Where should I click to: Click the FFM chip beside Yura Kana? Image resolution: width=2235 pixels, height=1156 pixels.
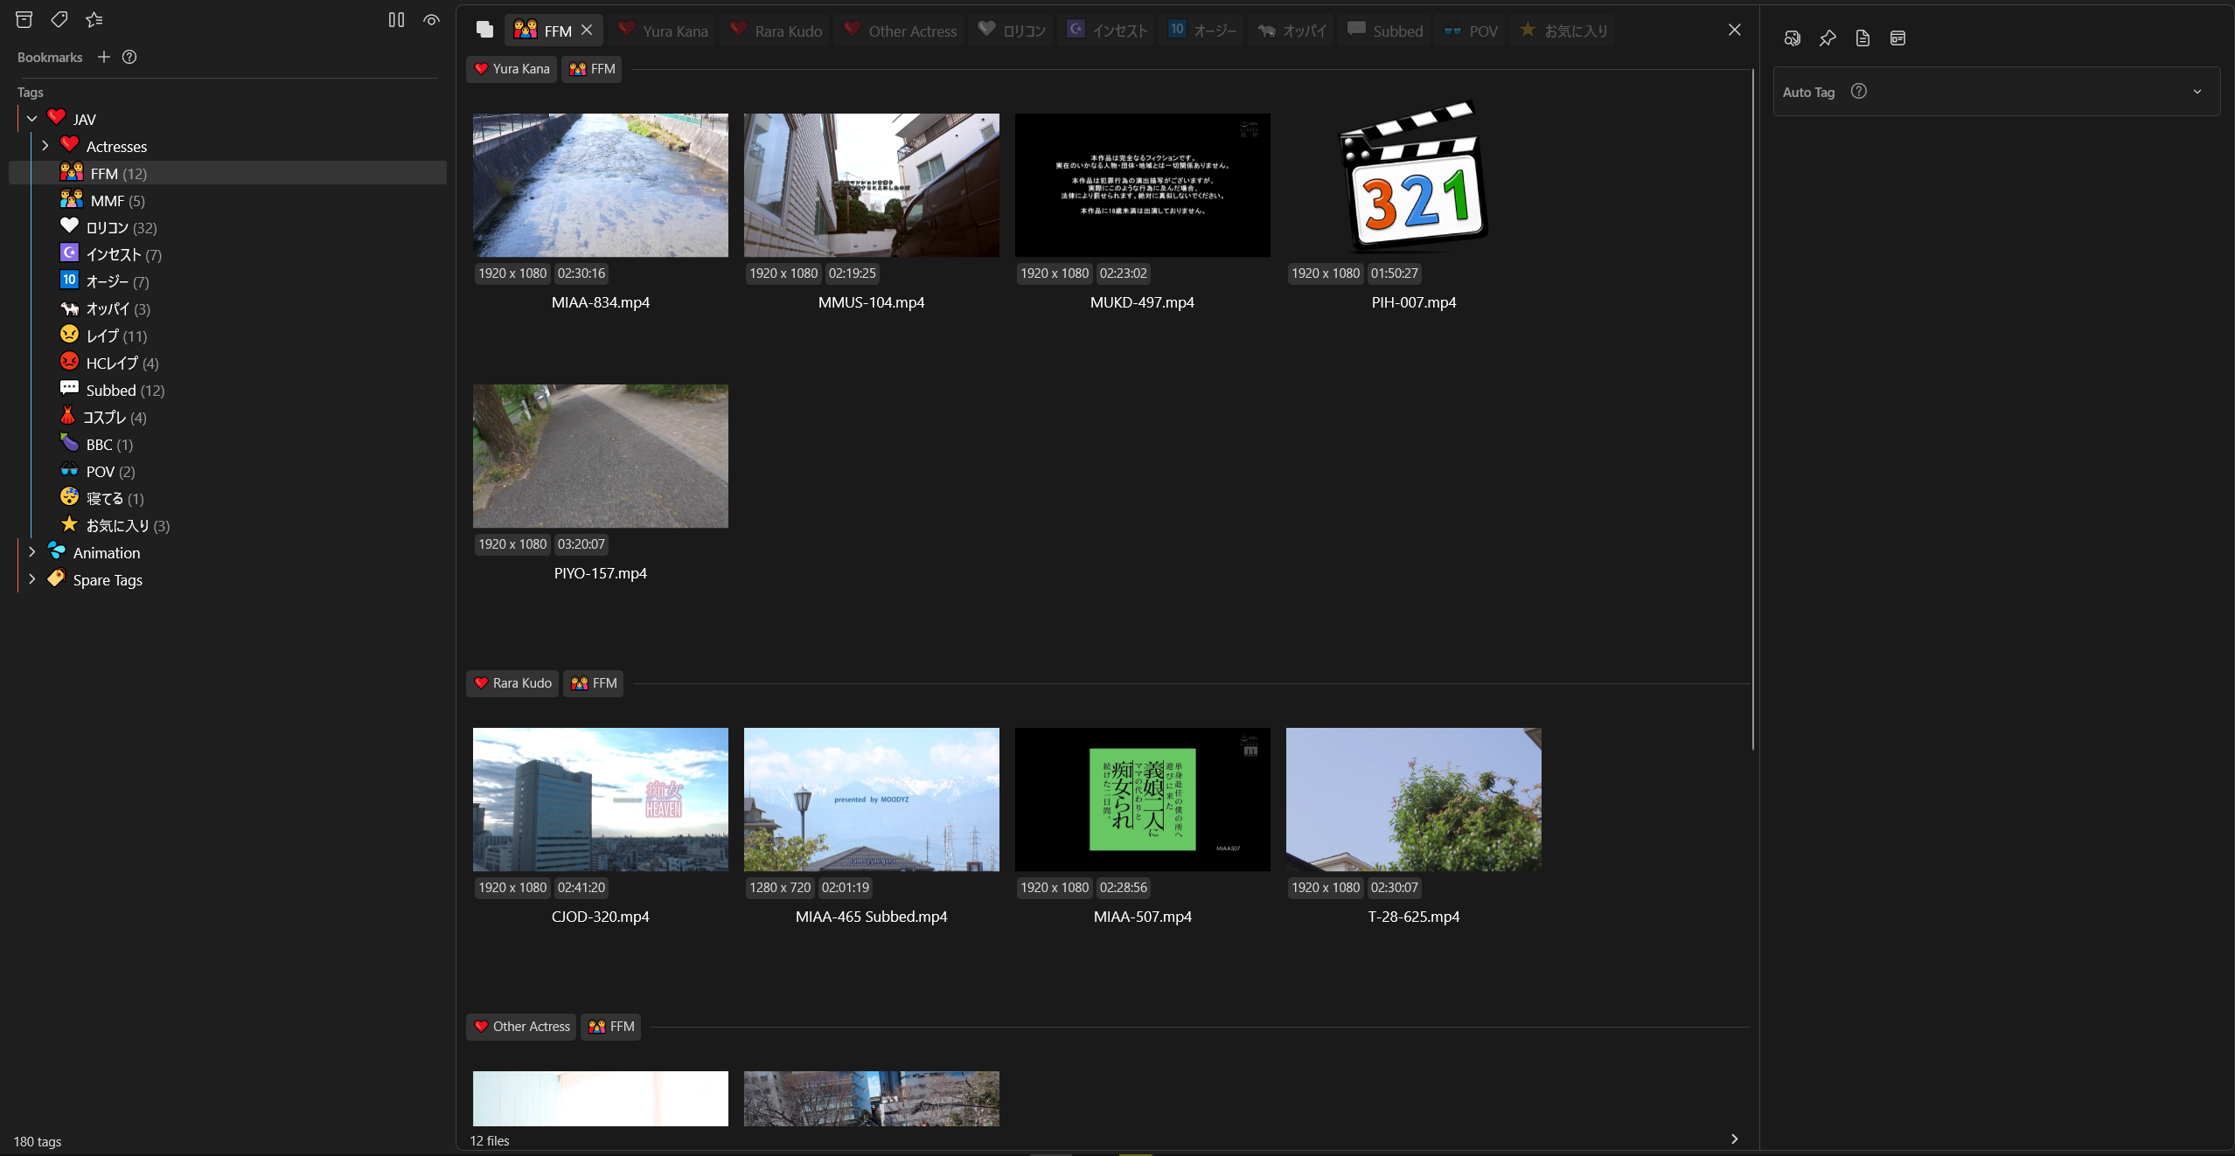(593, 69)
